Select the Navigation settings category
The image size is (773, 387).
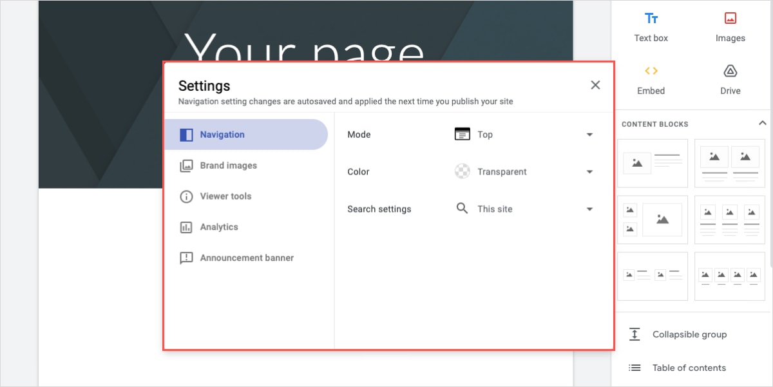(x=222, y=135)
